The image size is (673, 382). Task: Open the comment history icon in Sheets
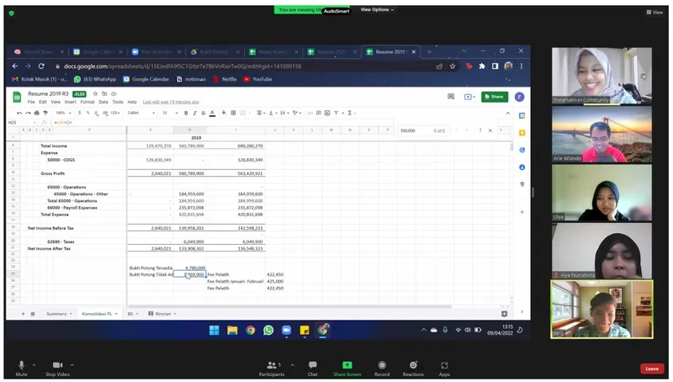451,97
